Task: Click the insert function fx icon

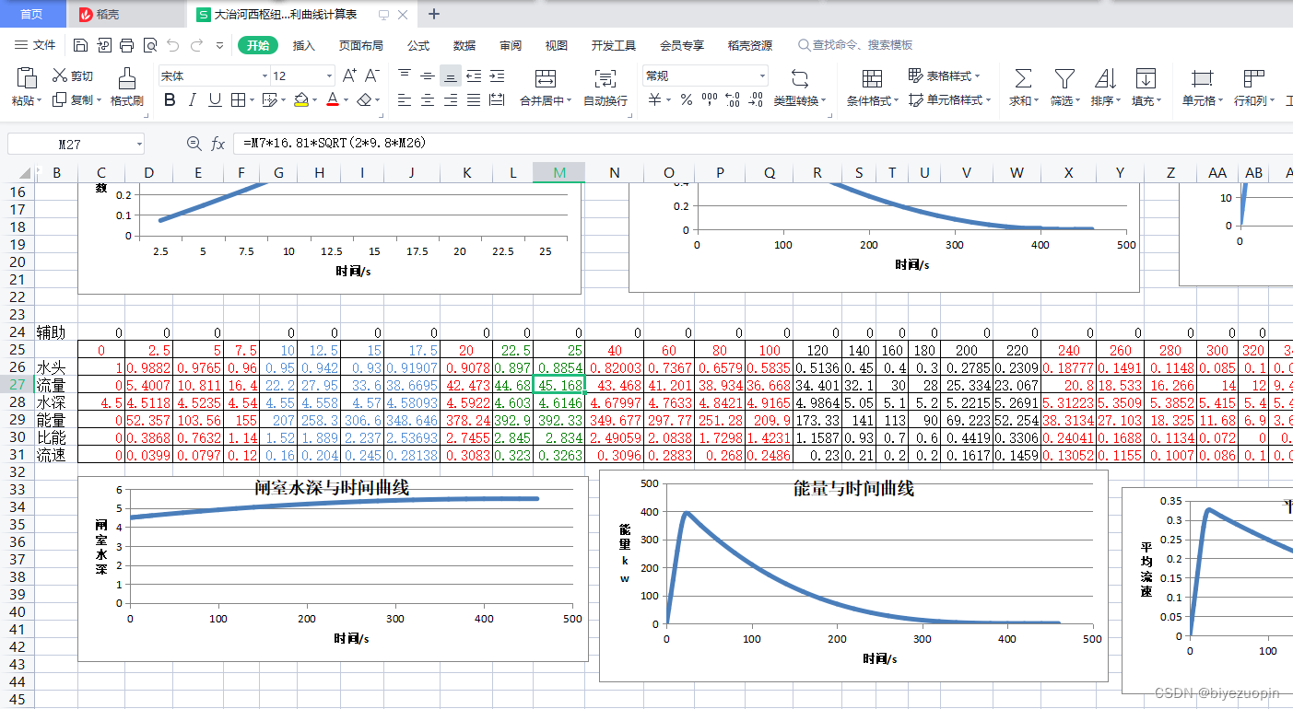Action: [218, 143]
